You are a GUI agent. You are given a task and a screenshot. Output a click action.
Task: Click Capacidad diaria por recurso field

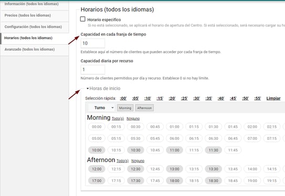pyautogui.click(x=93, y=69)
